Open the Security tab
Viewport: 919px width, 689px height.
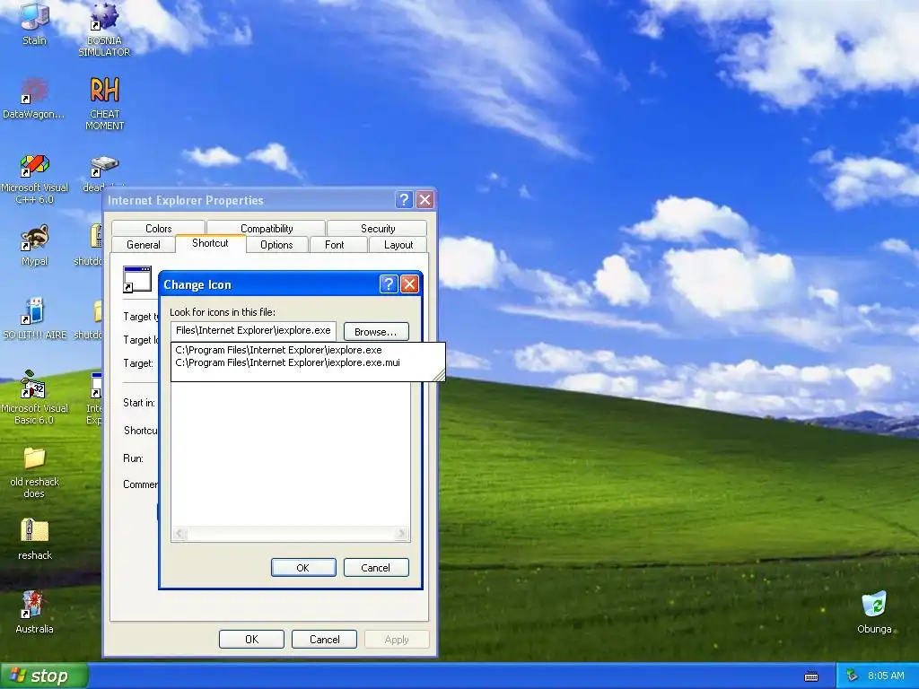tap(378, 229)
